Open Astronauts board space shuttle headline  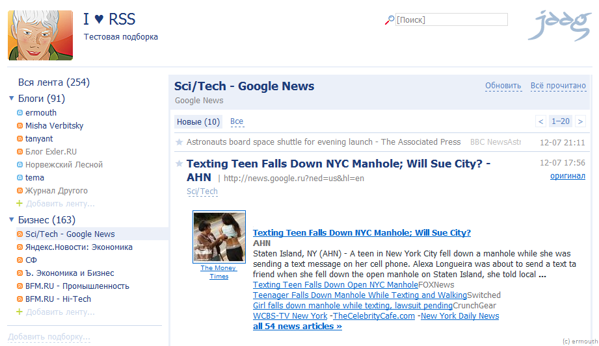point(323,142)
